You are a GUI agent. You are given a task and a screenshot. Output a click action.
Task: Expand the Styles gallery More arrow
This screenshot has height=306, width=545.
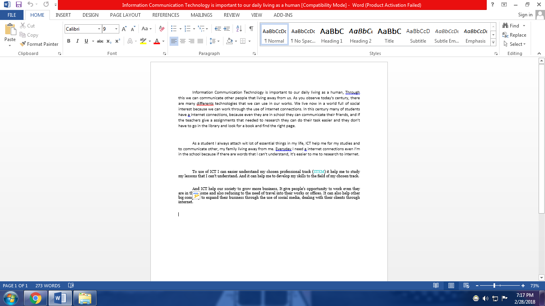(494, 43)
